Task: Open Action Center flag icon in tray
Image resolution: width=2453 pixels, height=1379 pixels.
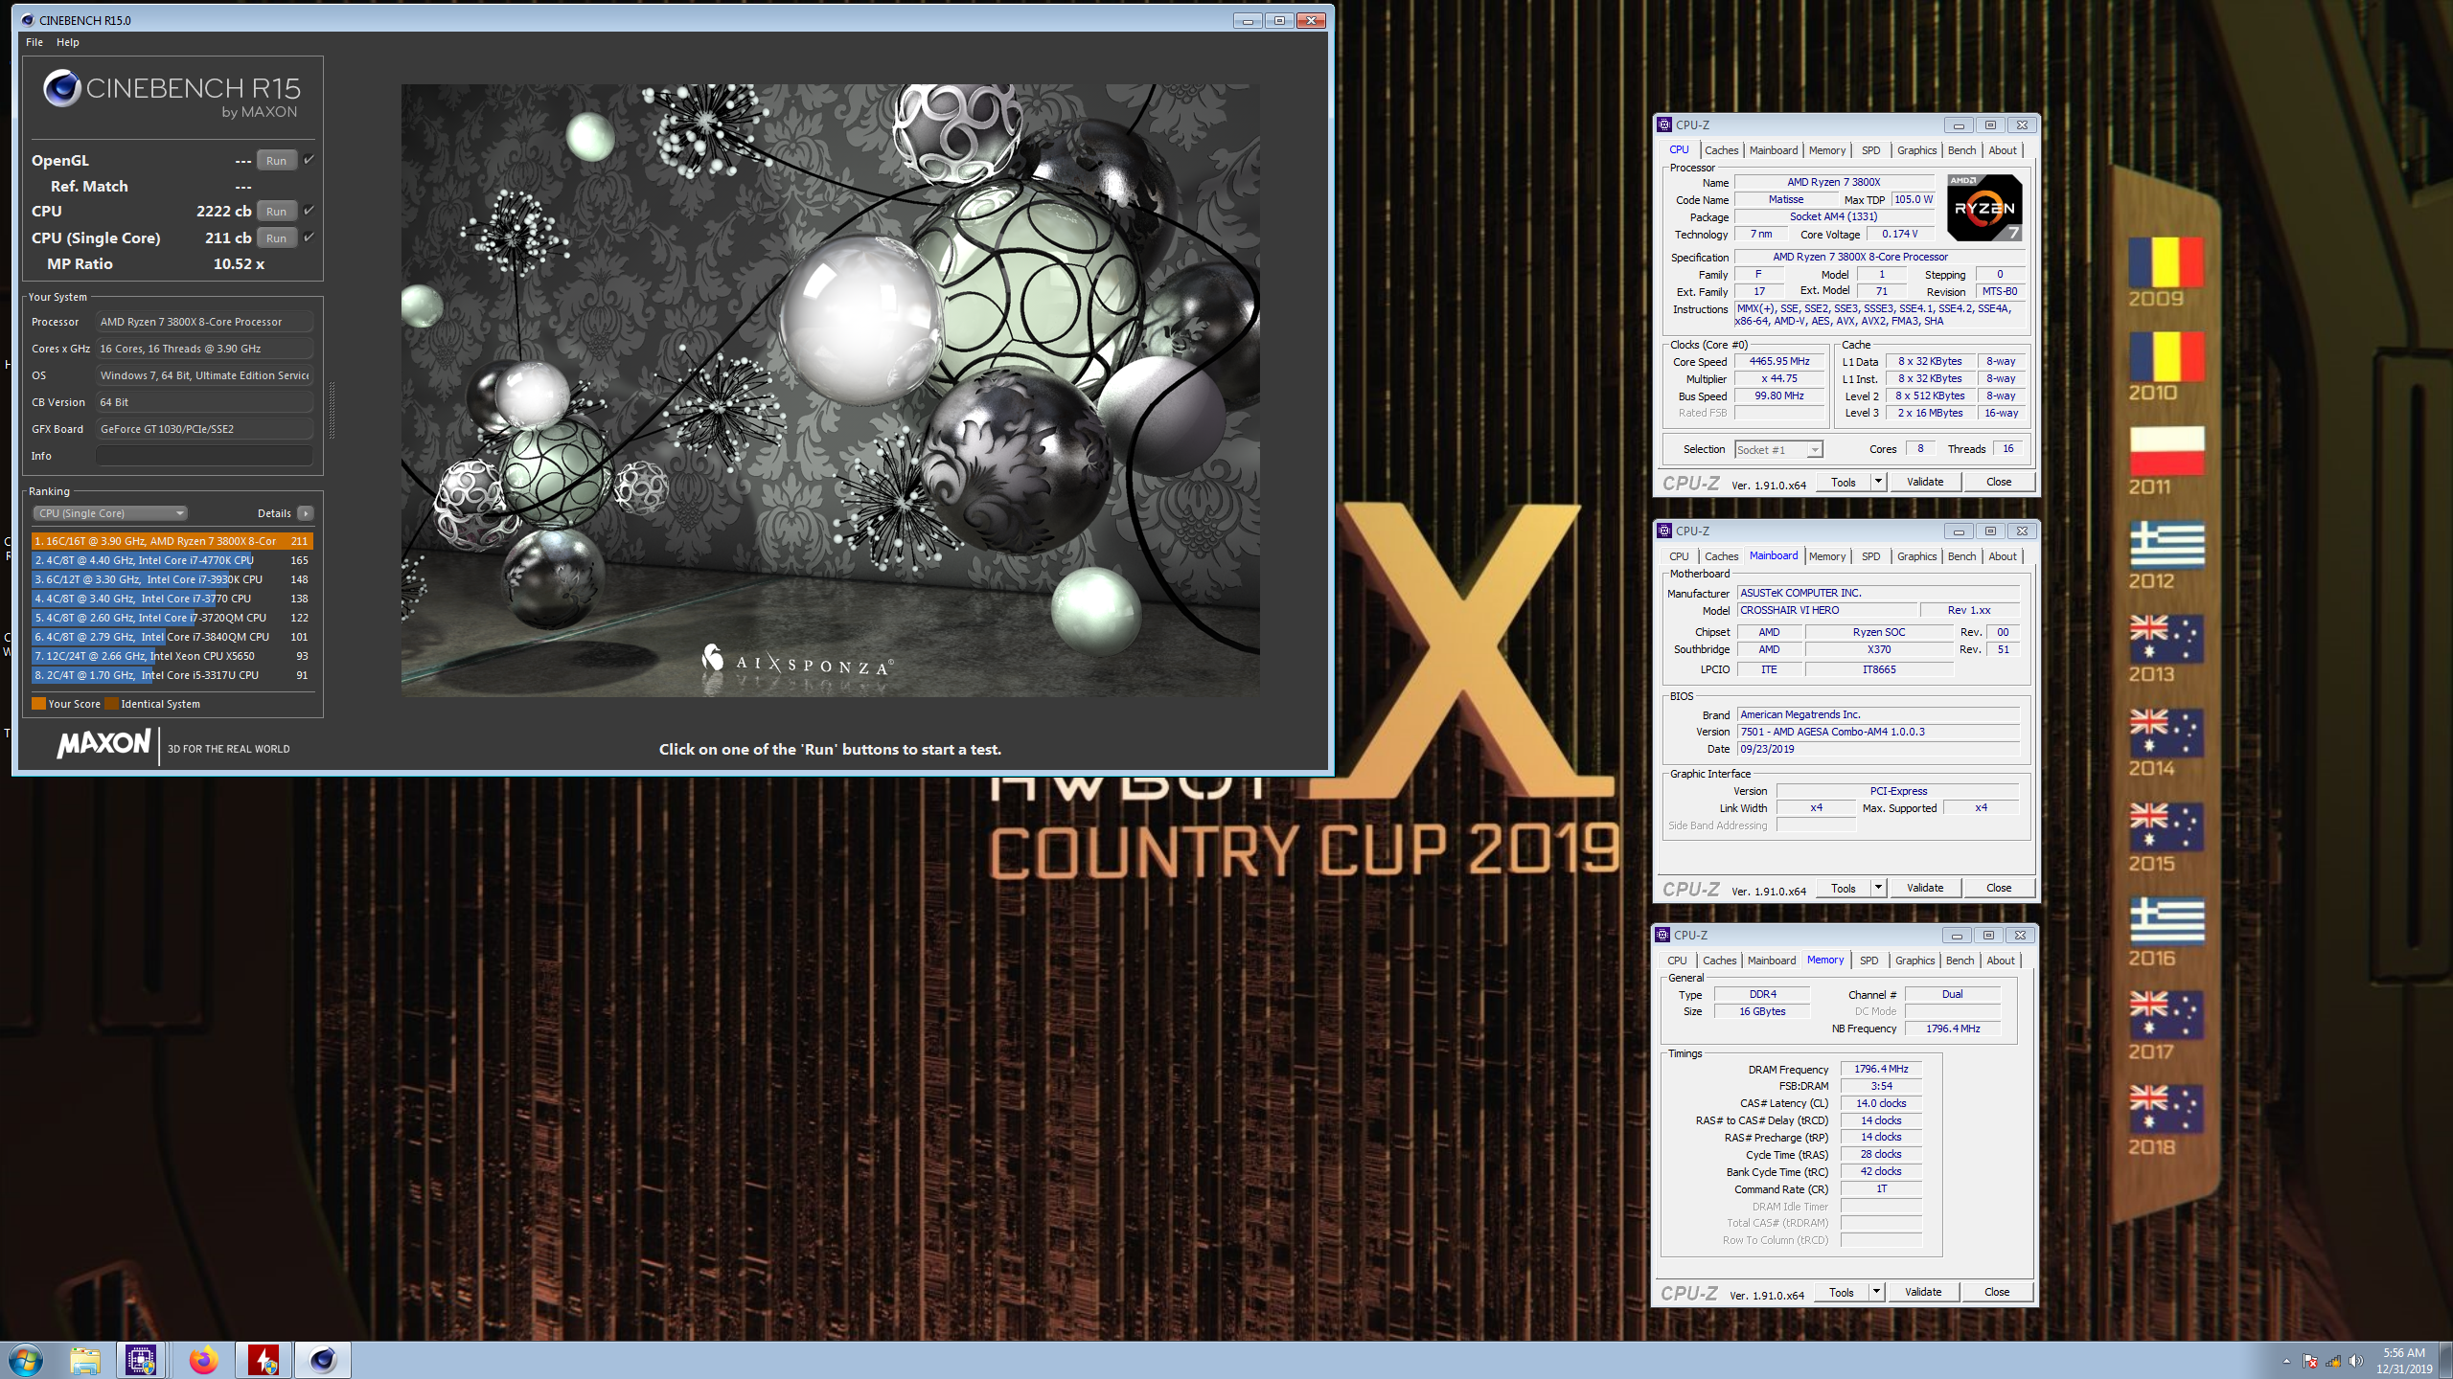Action: (x=2310, y=1361)
